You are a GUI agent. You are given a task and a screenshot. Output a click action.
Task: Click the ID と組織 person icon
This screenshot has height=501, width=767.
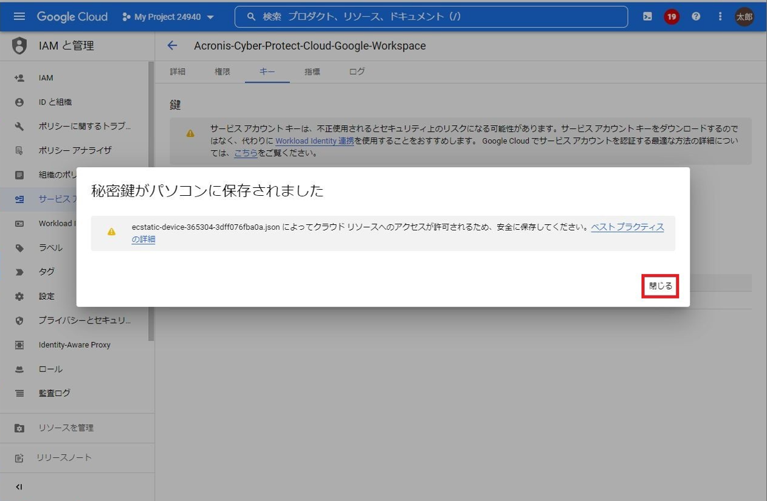tap(19, 102)
